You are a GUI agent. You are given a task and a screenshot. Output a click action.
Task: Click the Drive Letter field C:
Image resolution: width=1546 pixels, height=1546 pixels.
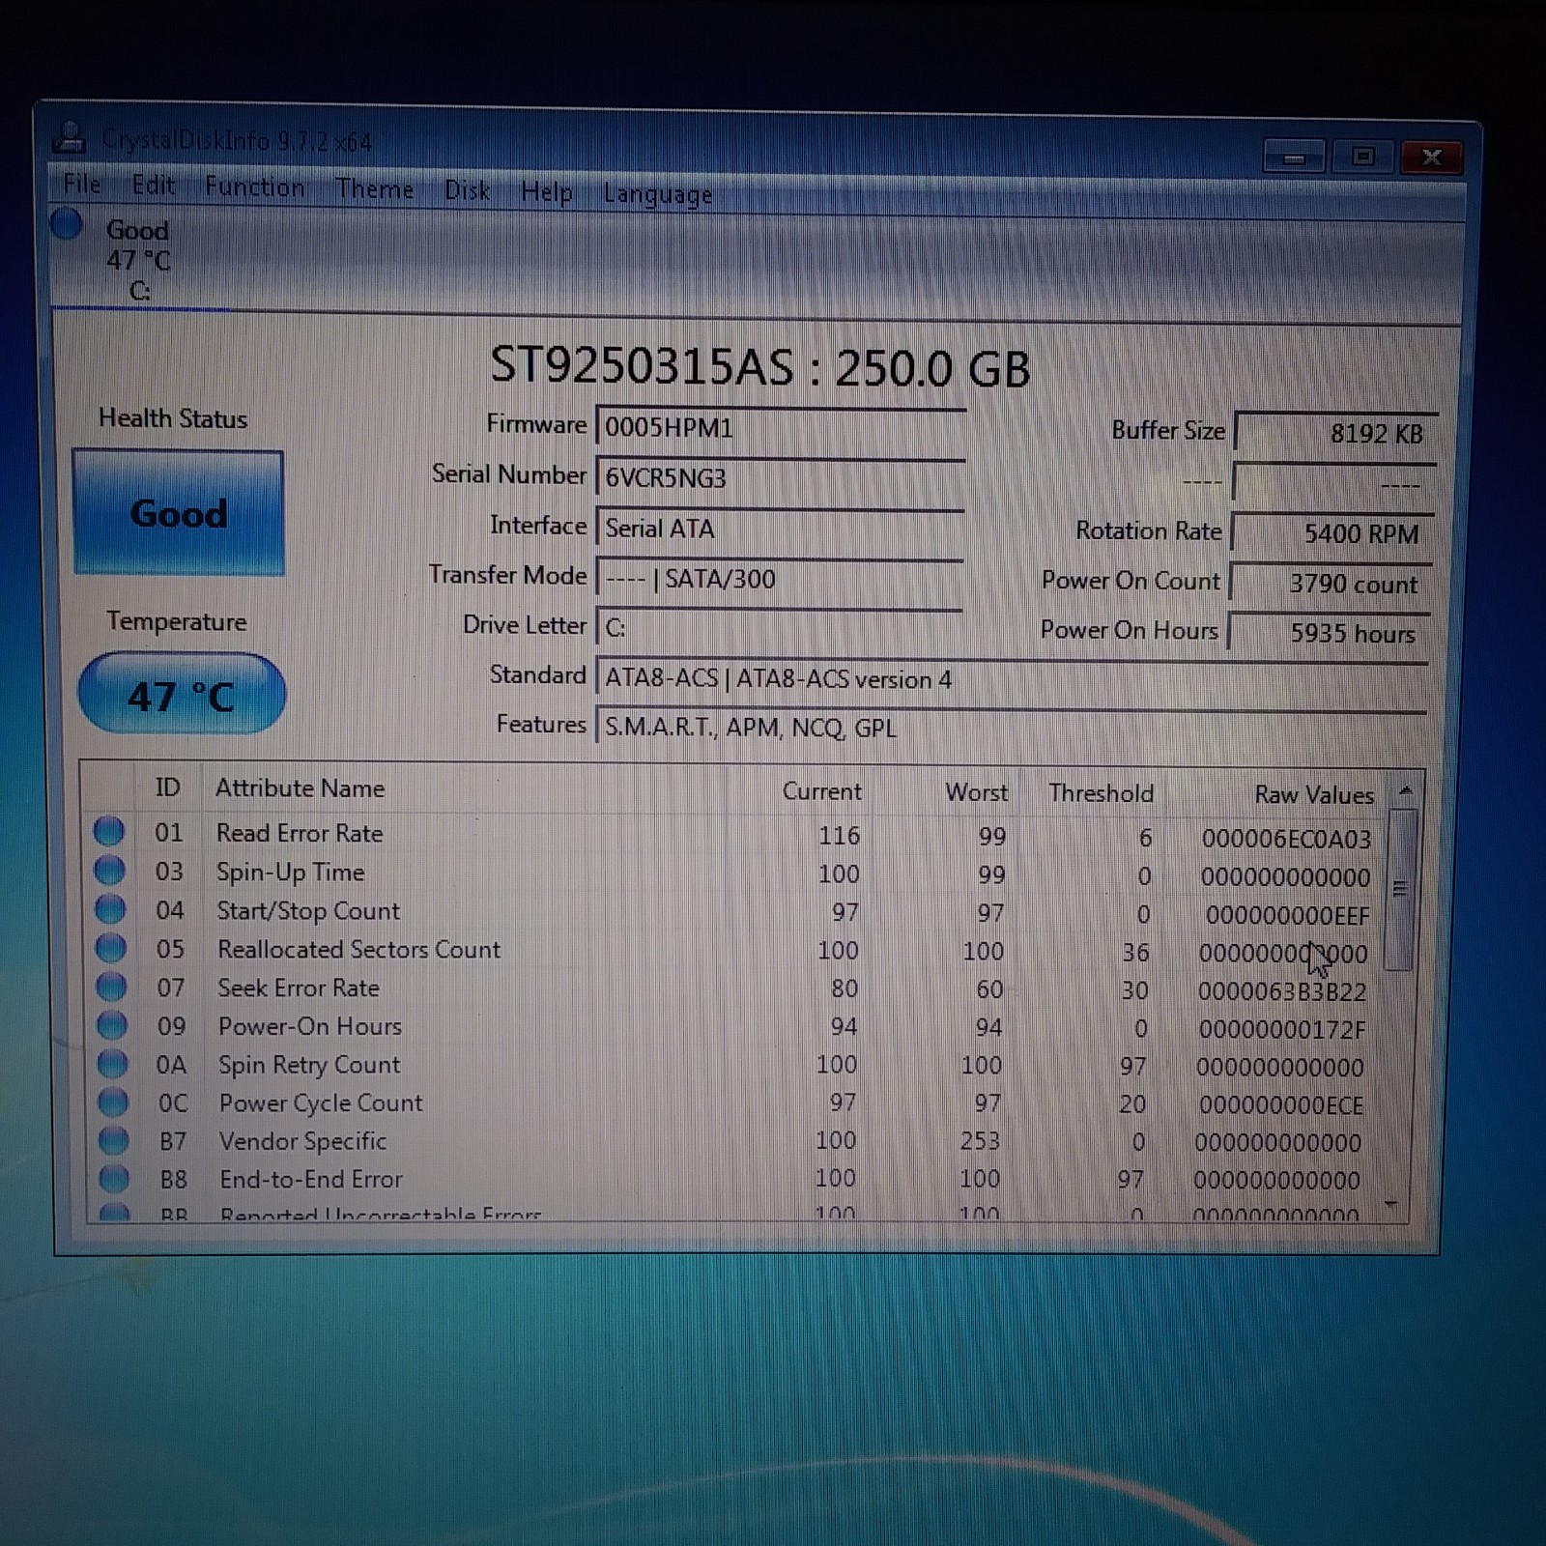(780, 628)
